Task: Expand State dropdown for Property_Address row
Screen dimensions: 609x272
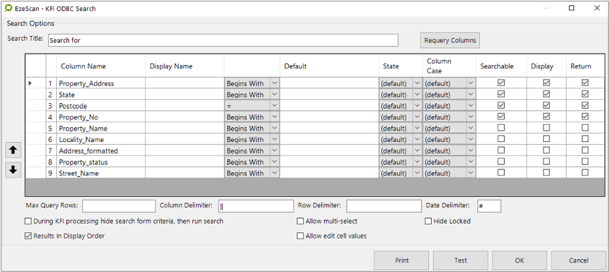Action: click(417, 83)
